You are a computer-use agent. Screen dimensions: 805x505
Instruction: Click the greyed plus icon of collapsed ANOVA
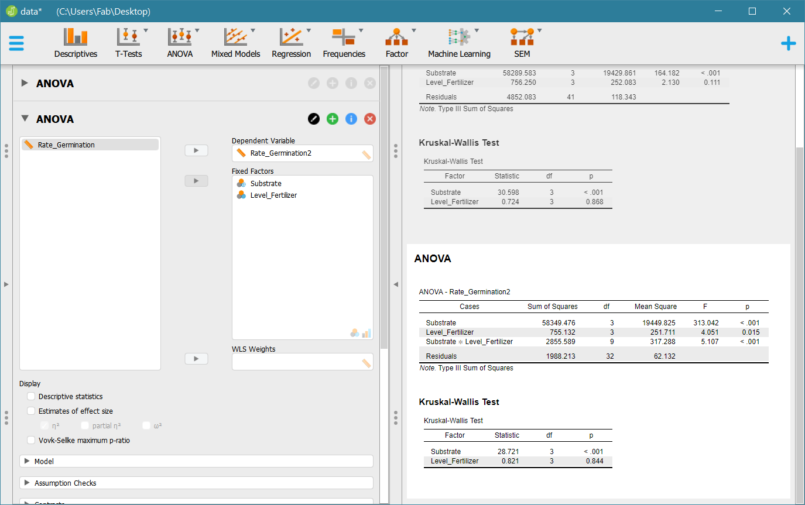pos(333,83)
